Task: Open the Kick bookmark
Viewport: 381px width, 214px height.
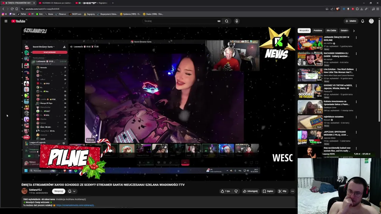Action: point(39,14)
